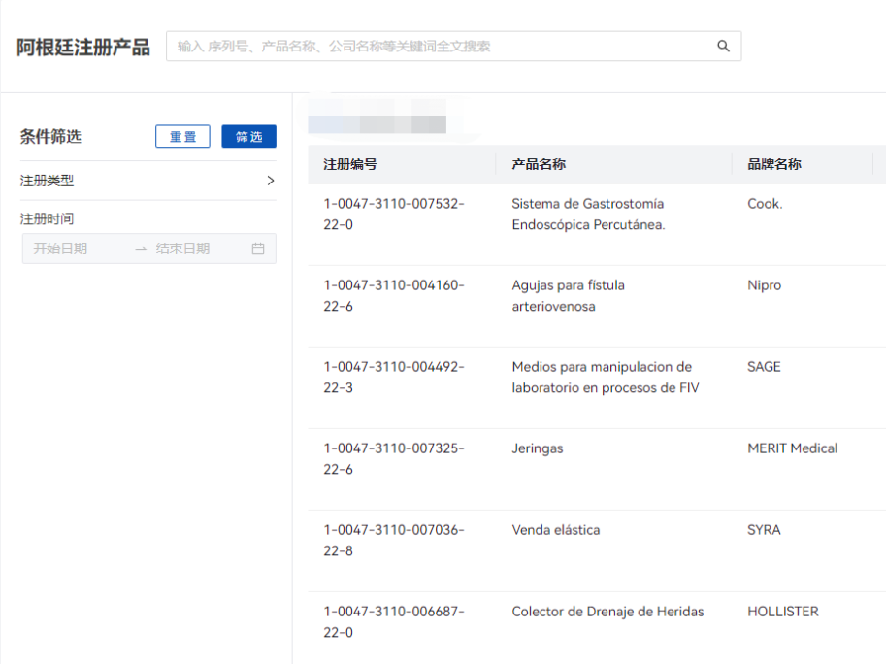The height and width of the screenshot is (664, 886).
Task: Open registration 1-0047-3110-007325-22-6
Action: (393, 458)
